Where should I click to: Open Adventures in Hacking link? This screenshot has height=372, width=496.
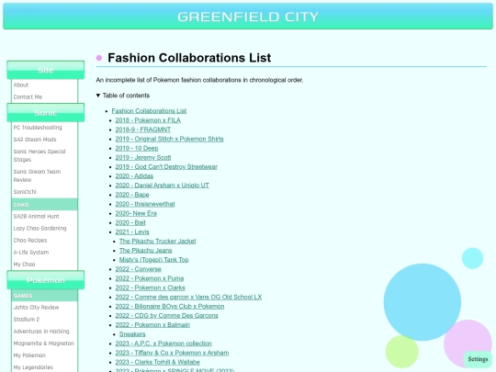(x=41, y=332)
